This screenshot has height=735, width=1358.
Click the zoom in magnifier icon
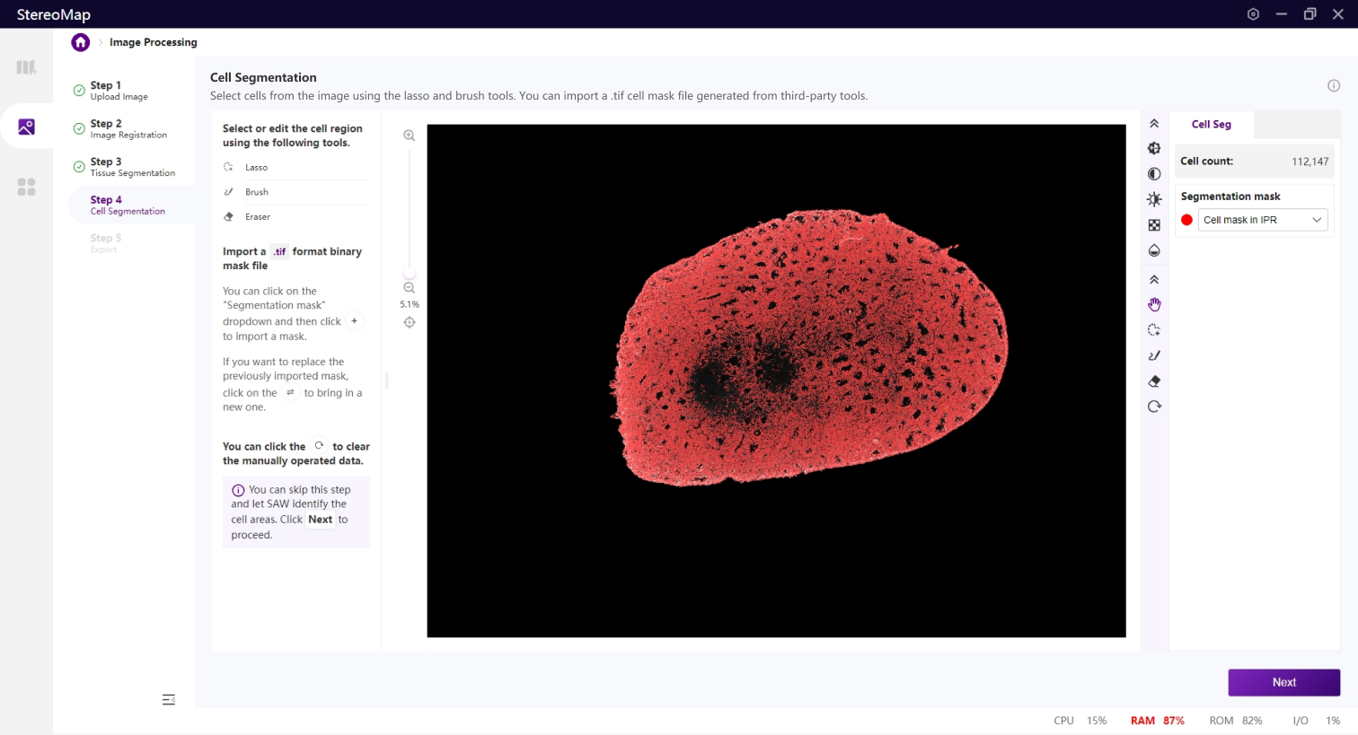[x=410, y=136]
